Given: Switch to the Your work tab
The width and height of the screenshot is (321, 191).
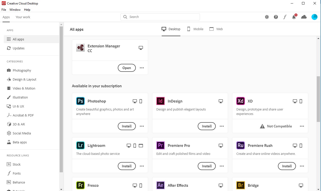Looking at the screenshot, I should coord(23,17).
